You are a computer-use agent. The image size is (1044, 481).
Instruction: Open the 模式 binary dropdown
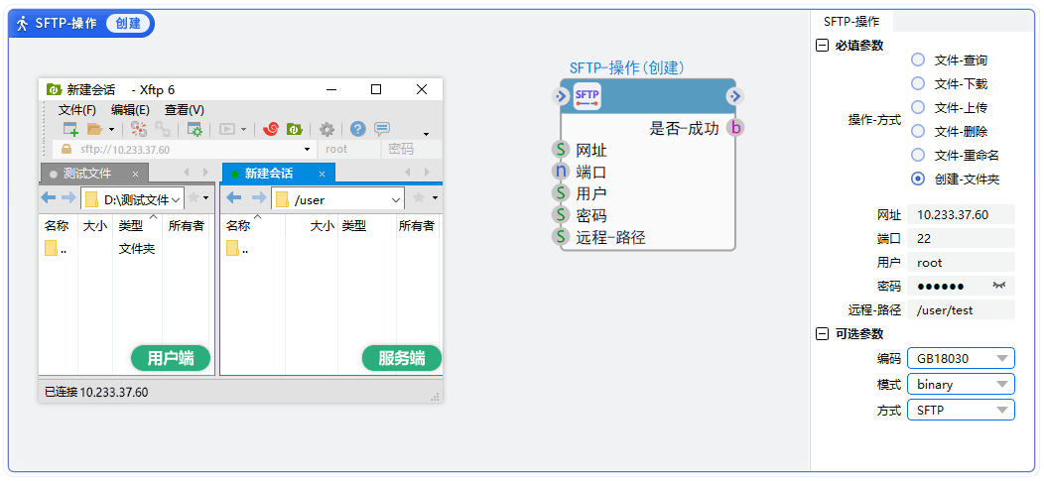961,385
